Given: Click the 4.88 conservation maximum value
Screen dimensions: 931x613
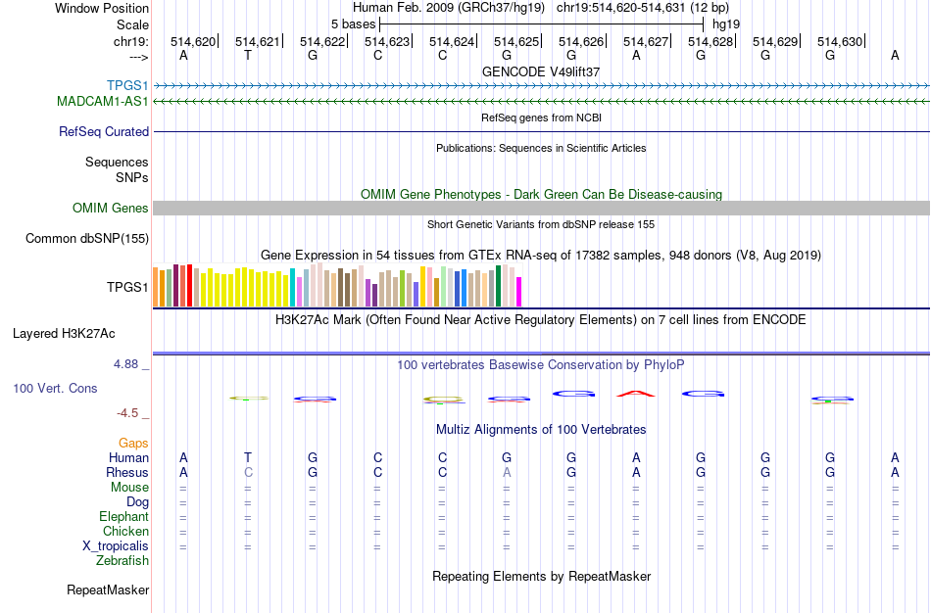Looking at the screenshot, I should point(125,364).
